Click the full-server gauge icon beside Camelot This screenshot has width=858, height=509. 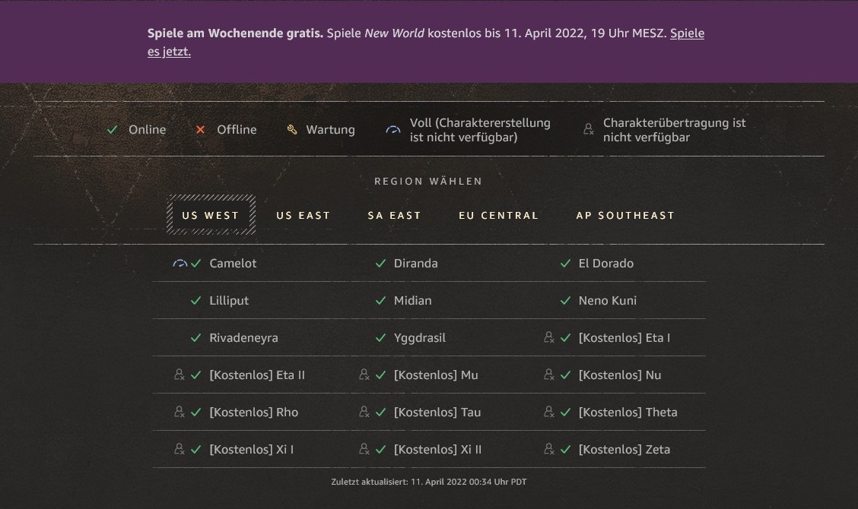pyautogui.click(x=180, y=264)
